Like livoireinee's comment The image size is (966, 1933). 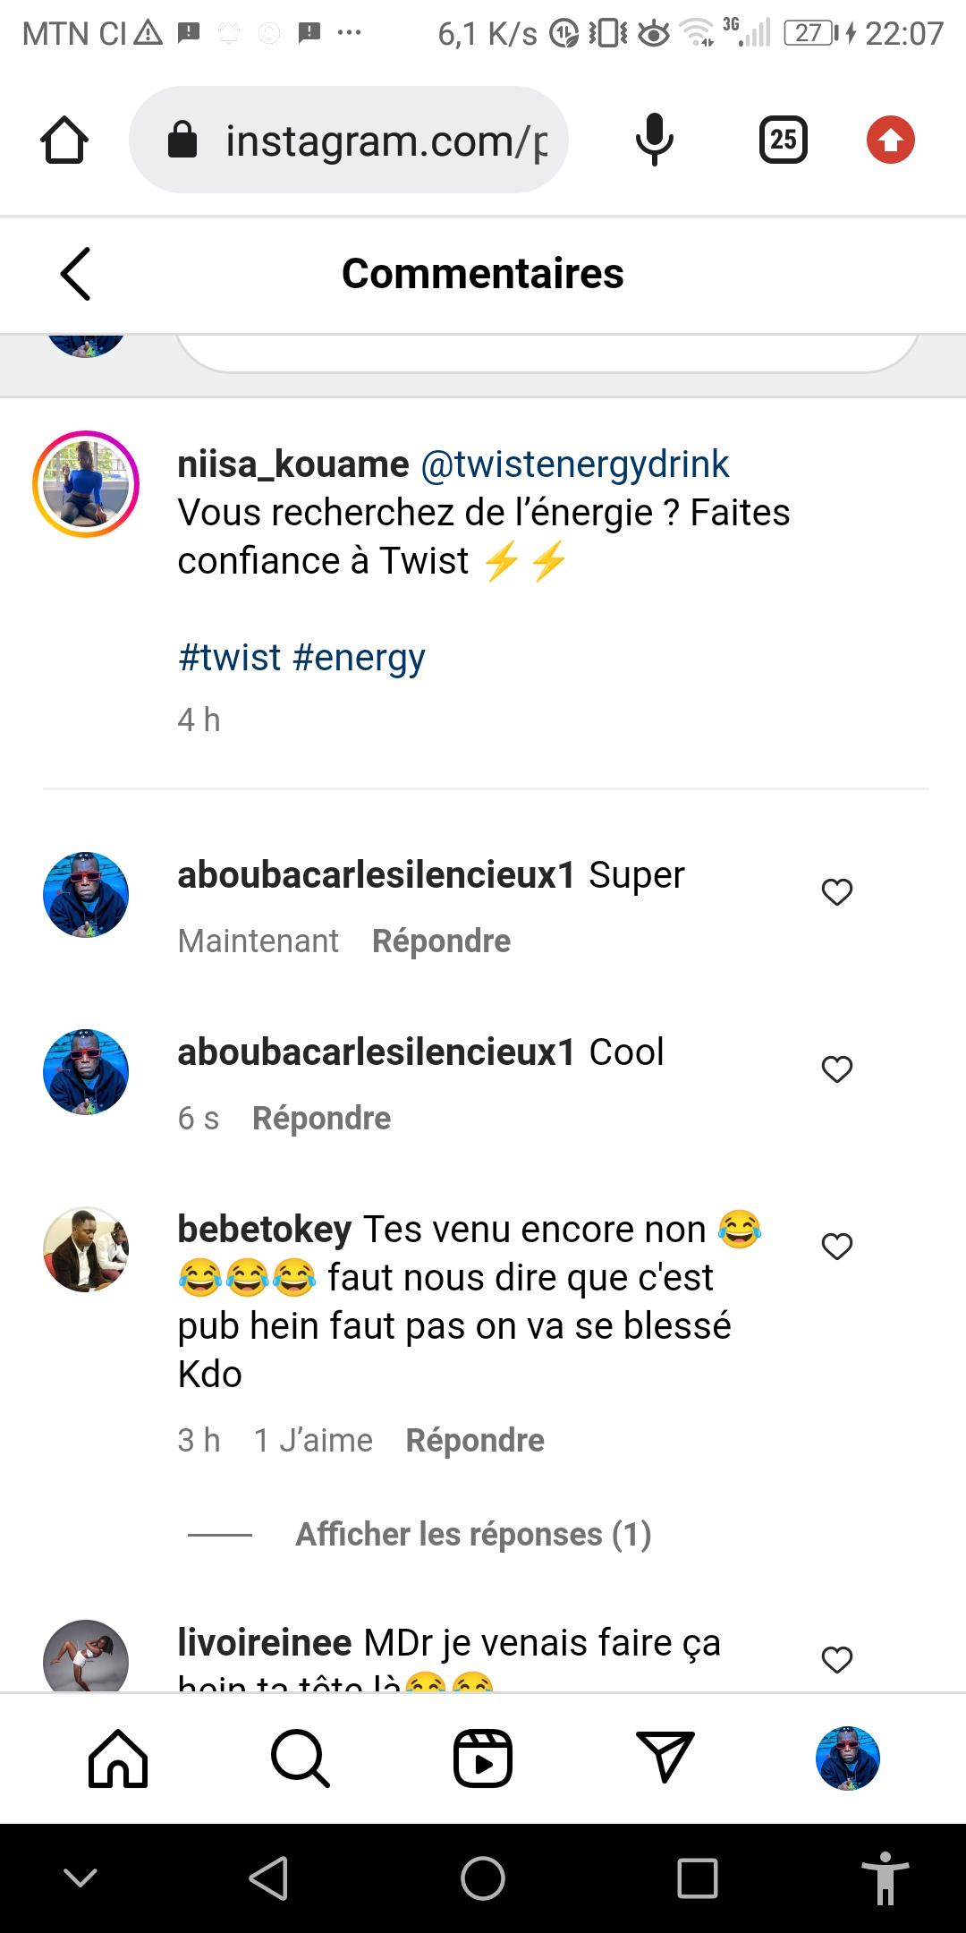pyautogui.click(x=837, y=1659)
